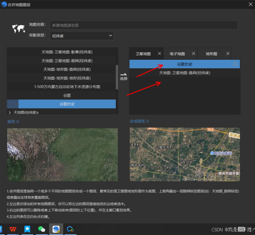Collapse the 预览 section
The width and height of the screenshot is (255, 235).
click(x=13, y=121)
